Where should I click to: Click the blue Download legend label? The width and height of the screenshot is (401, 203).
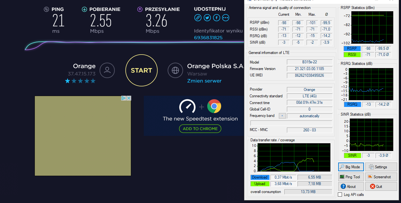[x=260, y=177]
